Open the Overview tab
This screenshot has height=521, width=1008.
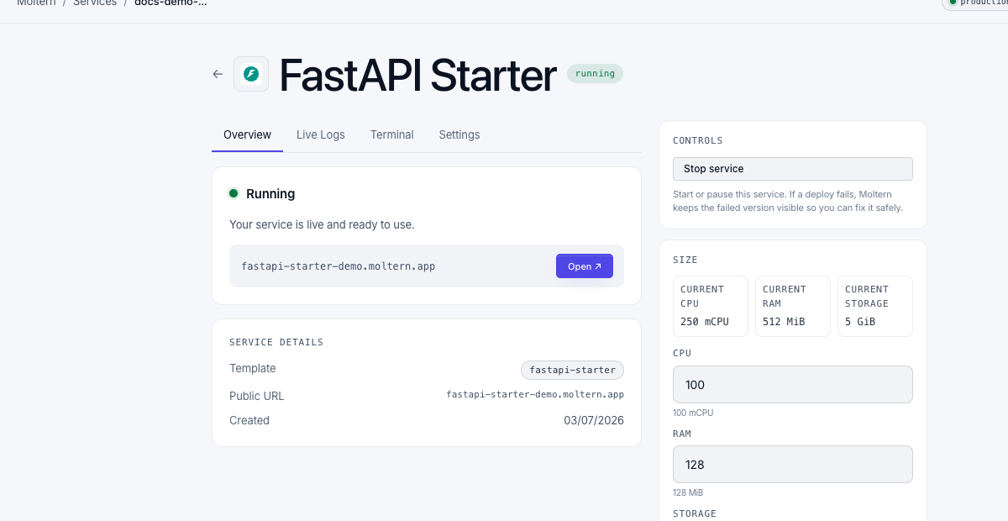(247, 134)
